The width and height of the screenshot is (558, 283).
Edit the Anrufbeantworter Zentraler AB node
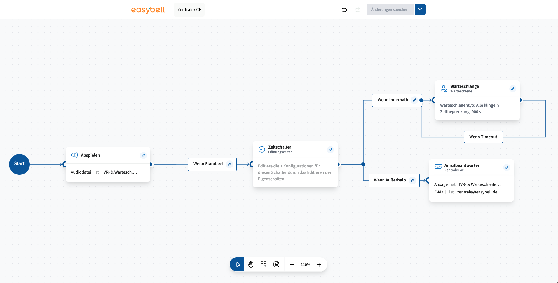point(507,167)
